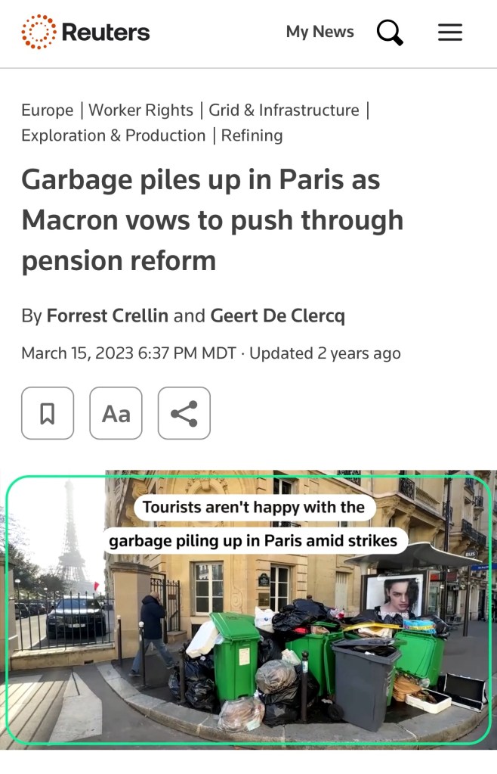The width and height of the screenshot is (497, 774).
Task: Share the article via share icon
Action: [x=184, y=413]
